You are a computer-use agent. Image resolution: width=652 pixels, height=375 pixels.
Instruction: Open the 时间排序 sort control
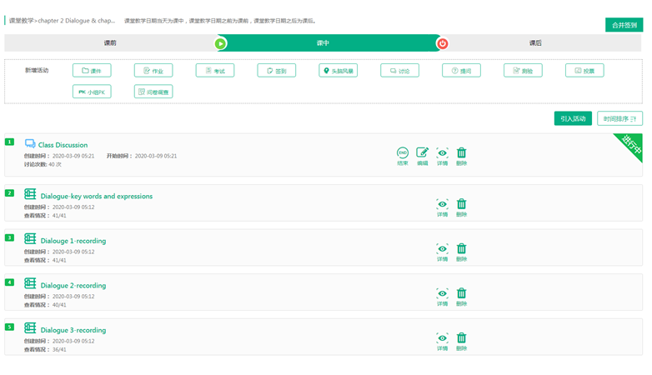click(x=619, y=118)
